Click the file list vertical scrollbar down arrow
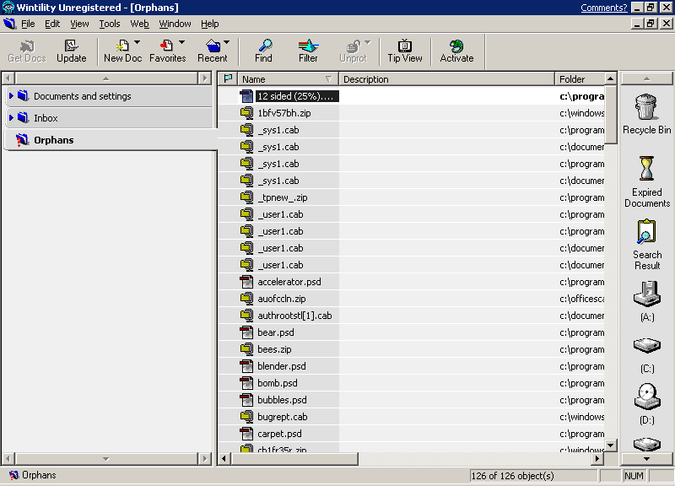 (611, 444)
